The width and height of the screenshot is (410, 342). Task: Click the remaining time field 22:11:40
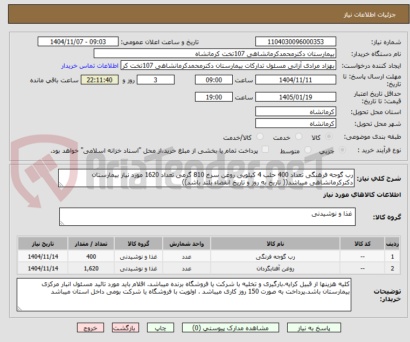(x=100, y=80)
